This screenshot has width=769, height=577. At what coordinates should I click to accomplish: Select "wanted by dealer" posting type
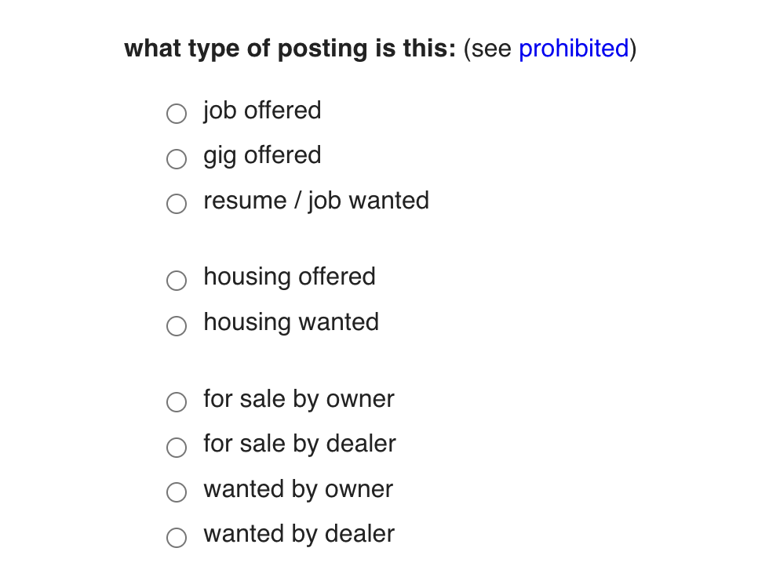click(x=176, y=537)
